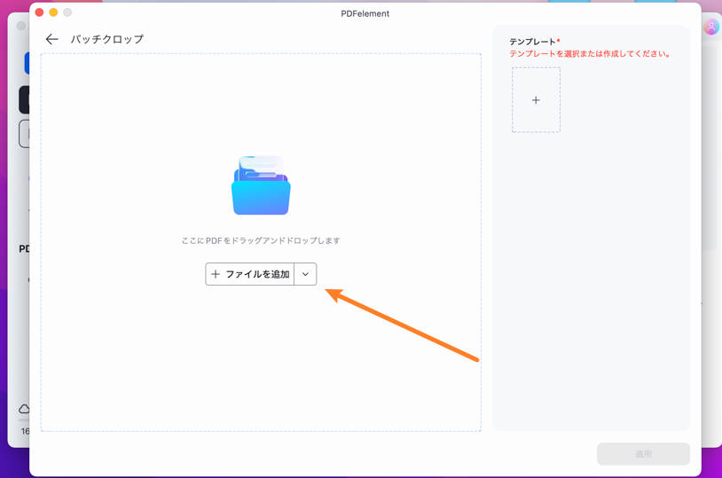Go back using the left arrow icon
This screenshot has width=722, height=478.
(51, 39)
